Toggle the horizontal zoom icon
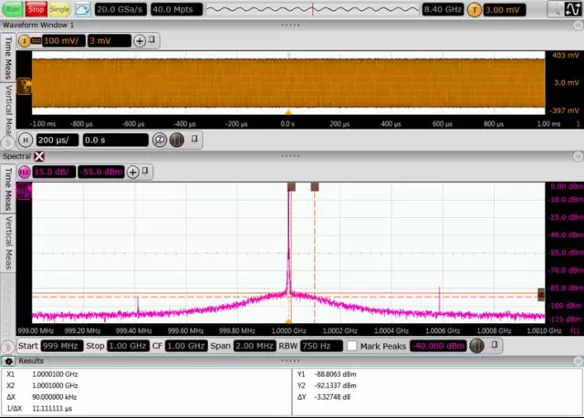The height and width of the screenshot is (418, 584). point(160,140)
